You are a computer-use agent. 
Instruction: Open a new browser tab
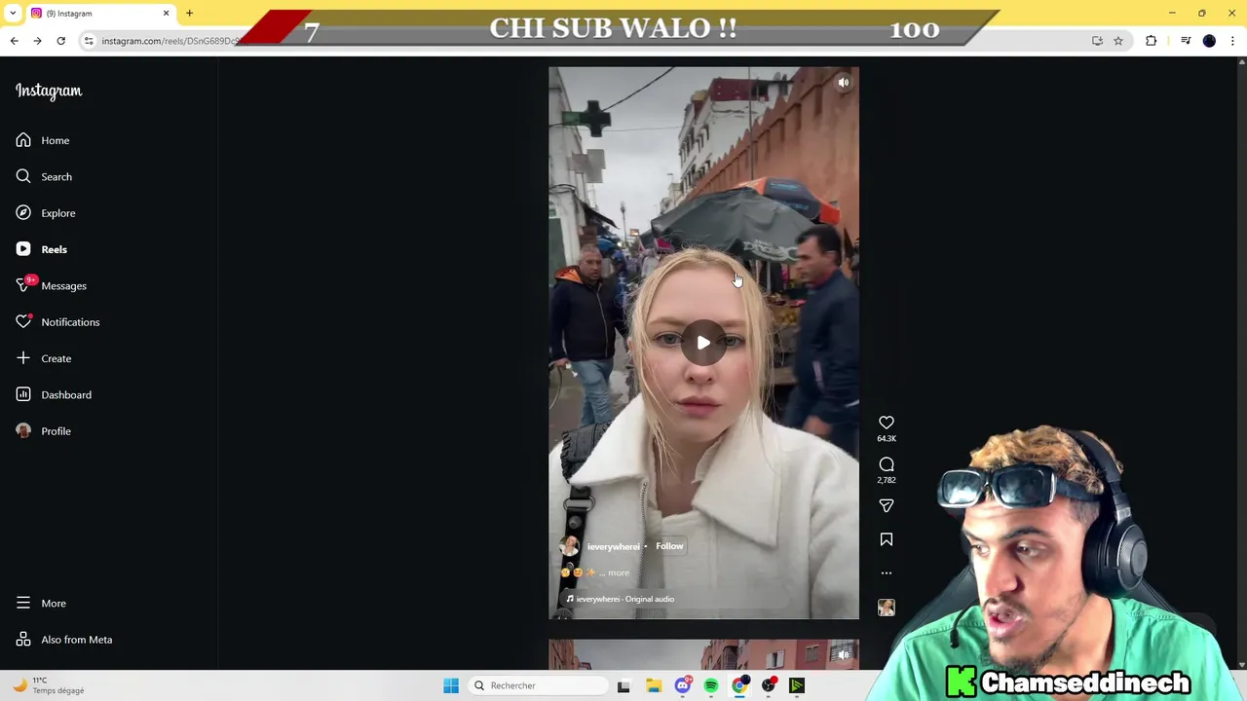click(189, 14)
